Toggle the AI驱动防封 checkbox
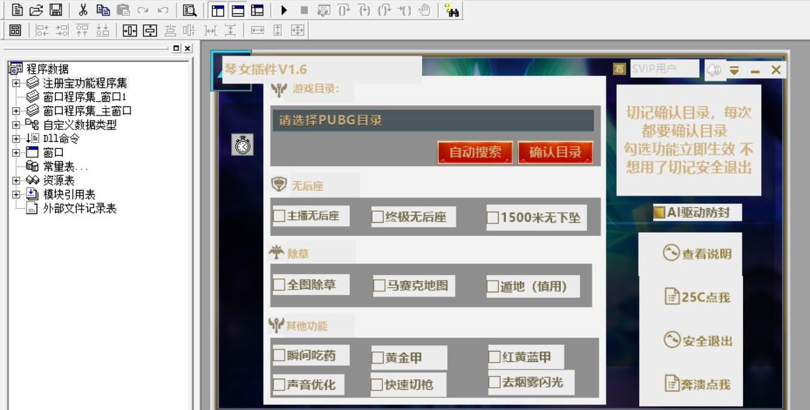 click(x=659, y=212)
